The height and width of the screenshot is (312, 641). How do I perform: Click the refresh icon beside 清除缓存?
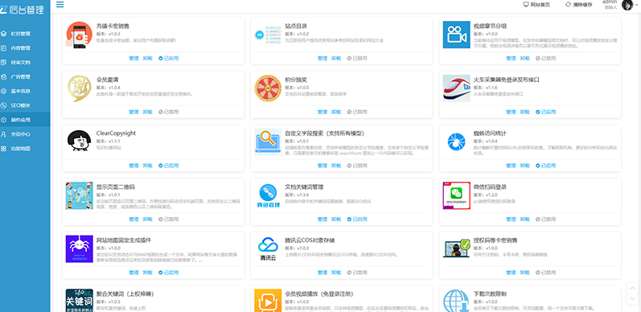click(x=569, y=5)
